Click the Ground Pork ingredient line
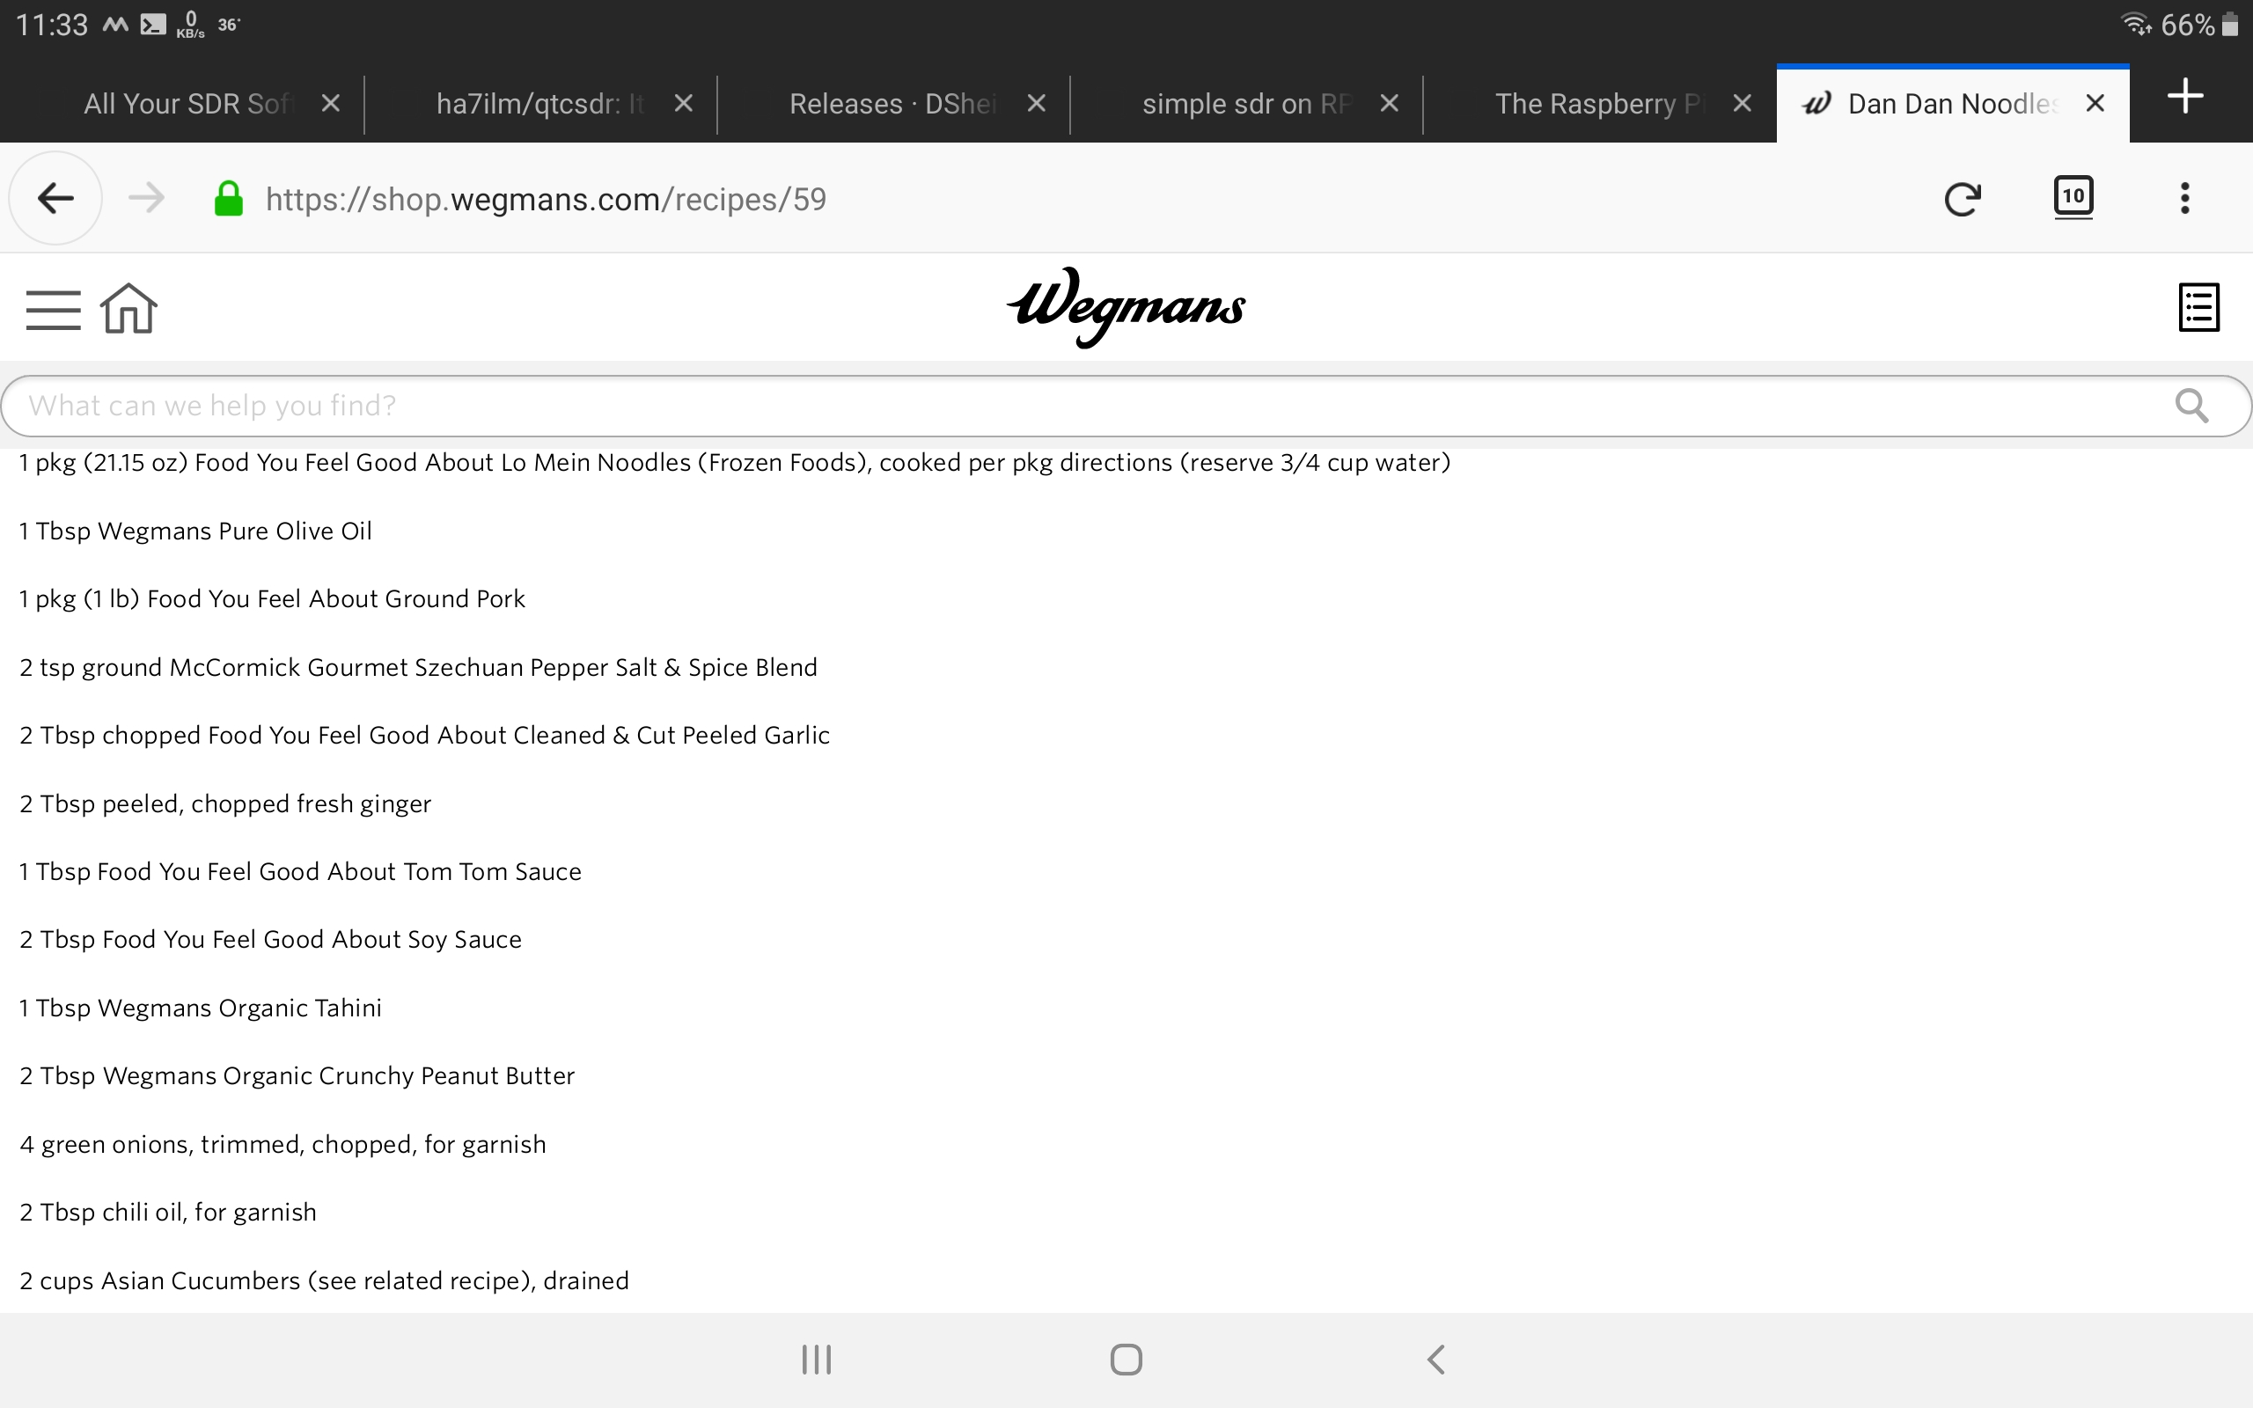 pos(272,598)
